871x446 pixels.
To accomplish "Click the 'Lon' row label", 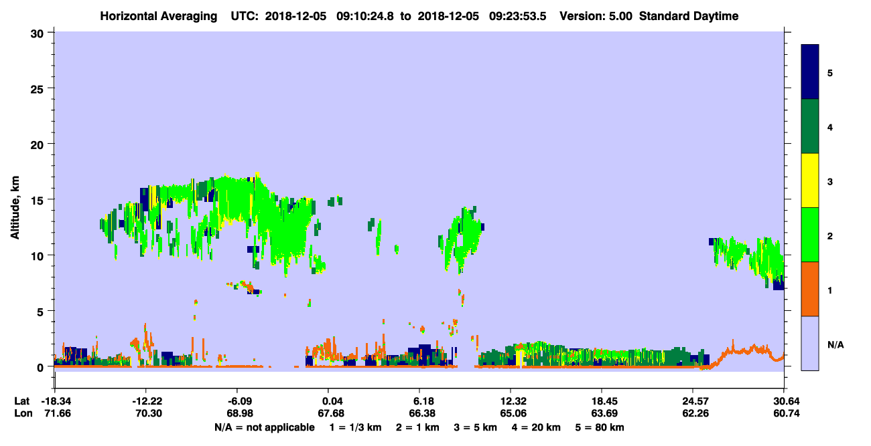I will pyautogui.click(x=23, y=413).
